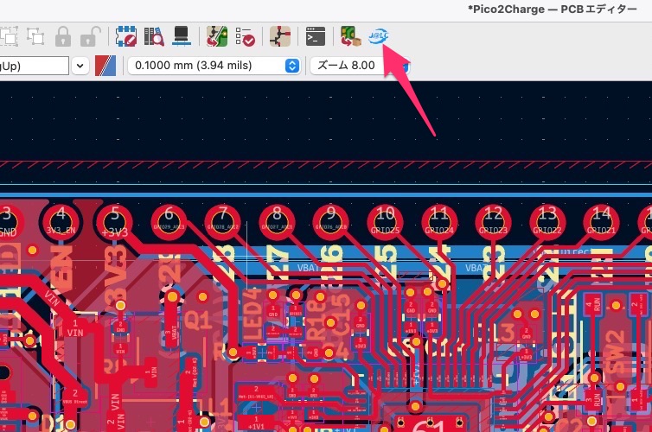The width and height of the screenshot is (652, 432).
Task: Expand the layer selector dropdown arrow
Action: [x=80, y=66]
